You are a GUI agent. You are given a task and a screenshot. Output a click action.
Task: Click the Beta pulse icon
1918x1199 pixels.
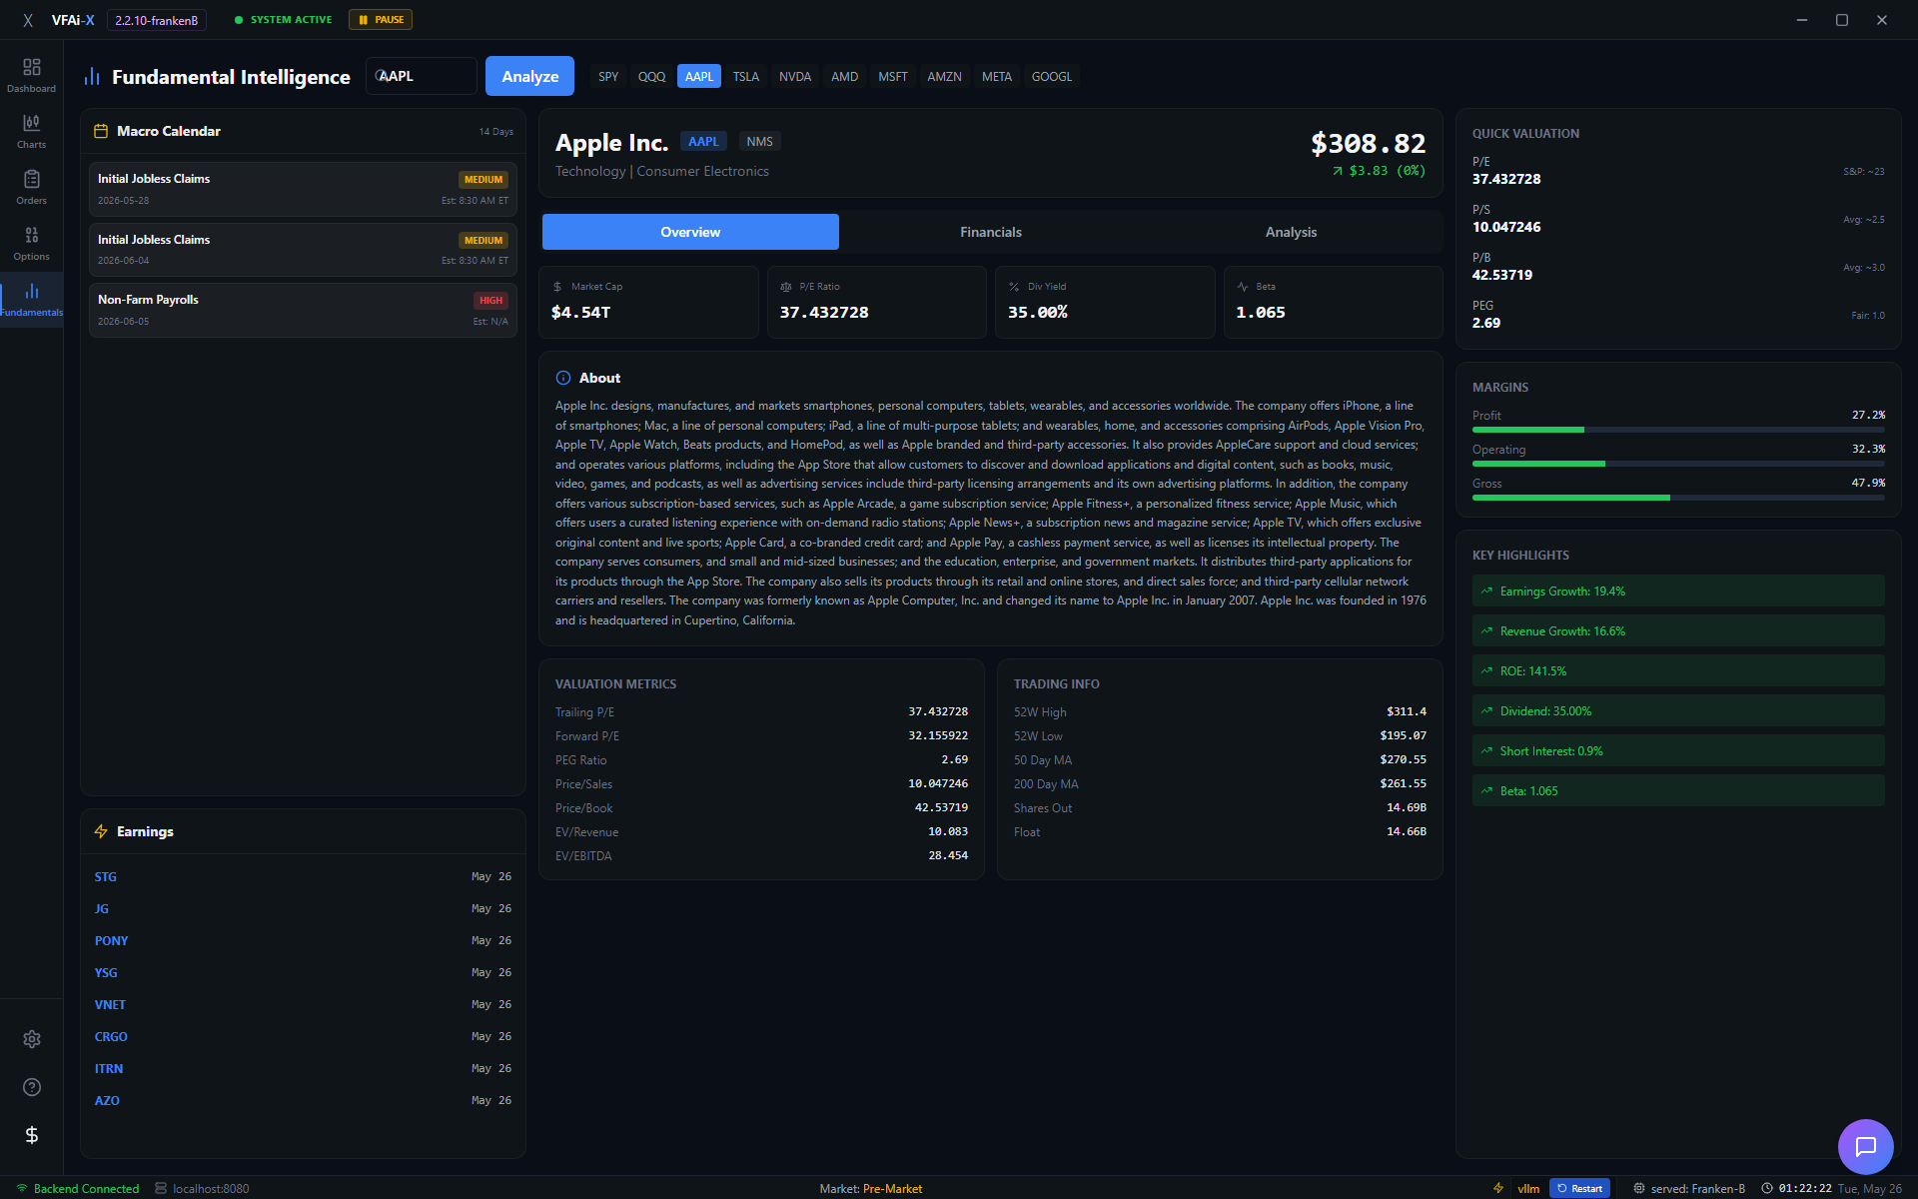coord(1243,287)
